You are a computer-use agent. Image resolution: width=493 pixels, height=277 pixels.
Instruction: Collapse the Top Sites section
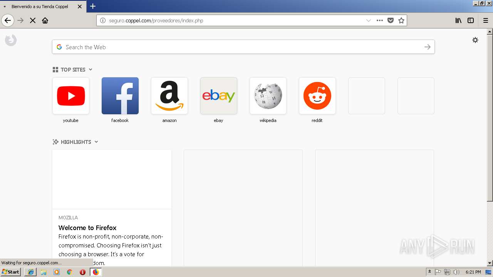pos(91,70)
